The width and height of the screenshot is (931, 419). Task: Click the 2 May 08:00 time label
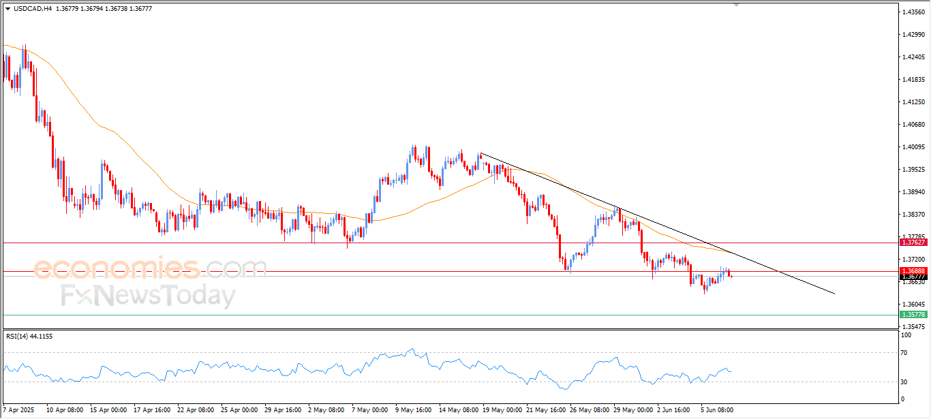[325, 410]
